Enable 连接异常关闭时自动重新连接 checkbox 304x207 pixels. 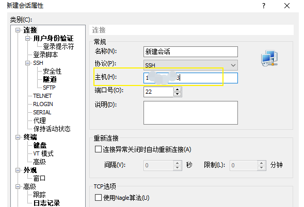pyautogui.click(x=98, y=149)
